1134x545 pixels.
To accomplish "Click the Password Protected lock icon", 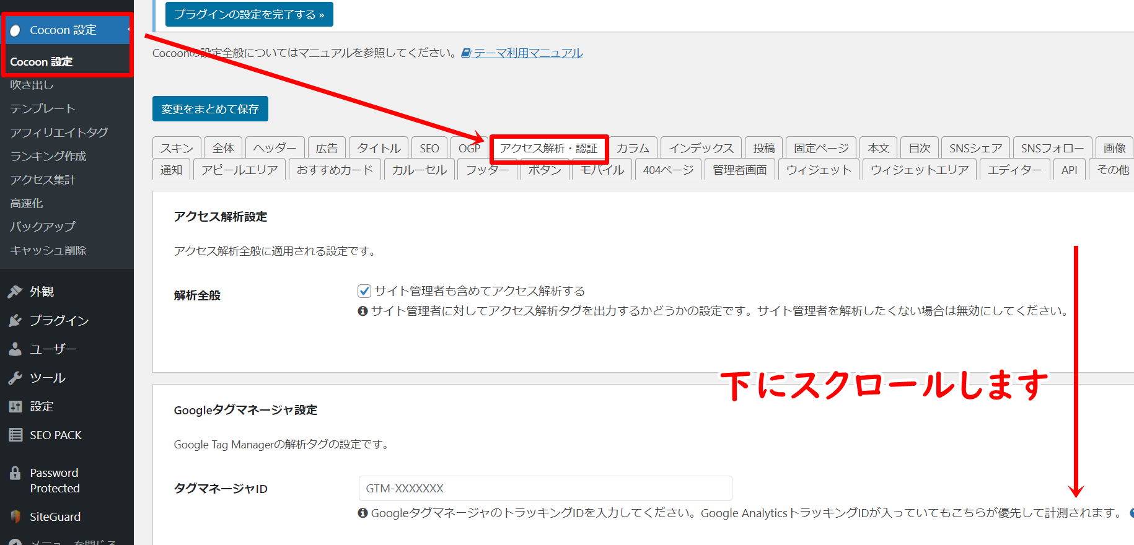I will point(15,474).
